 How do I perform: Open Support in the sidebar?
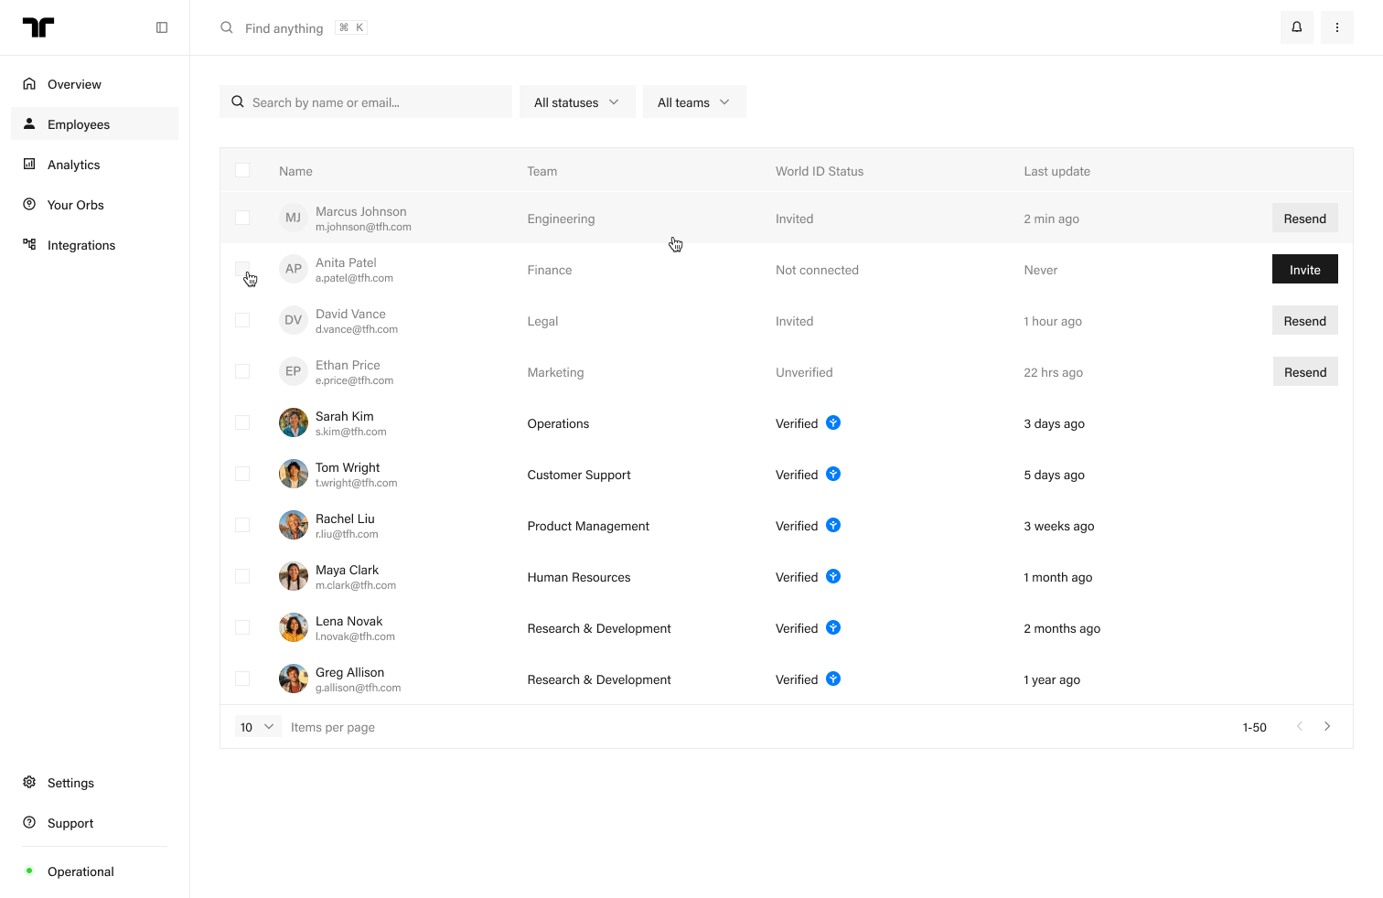coord(94,823)
